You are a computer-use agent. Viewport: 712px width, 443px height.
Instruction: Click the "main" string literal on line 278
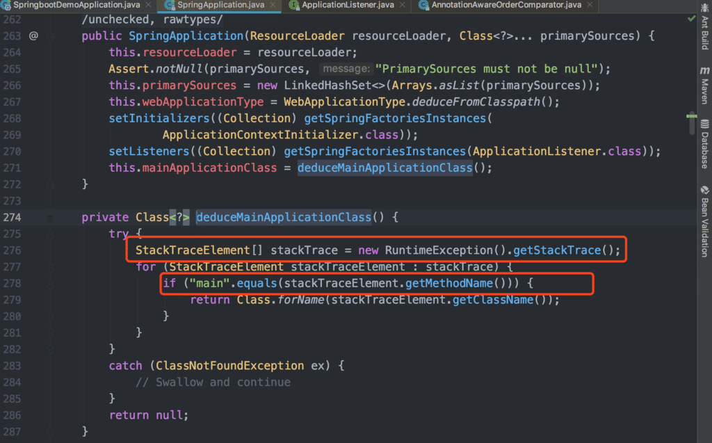point(209,284)
